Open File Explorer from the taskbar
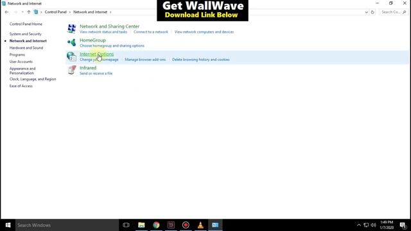This screenshot has height=231, width=411. 141,225
